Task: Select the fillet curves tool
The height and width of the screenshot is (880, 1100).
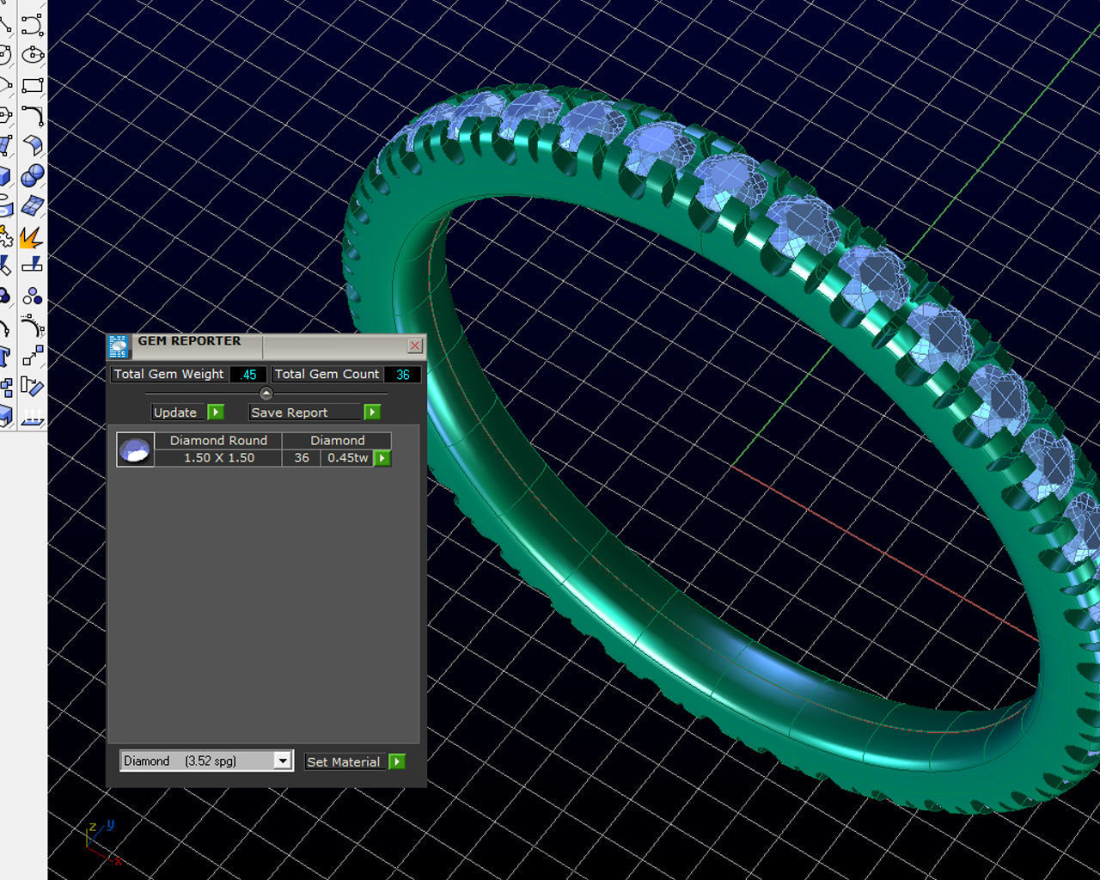Action: [33, 115]
